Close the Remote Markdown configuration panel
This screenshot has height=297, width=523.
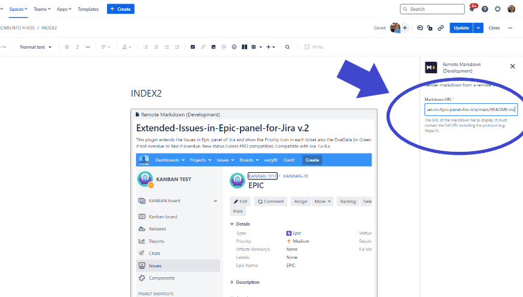click(x=513, y=66)
